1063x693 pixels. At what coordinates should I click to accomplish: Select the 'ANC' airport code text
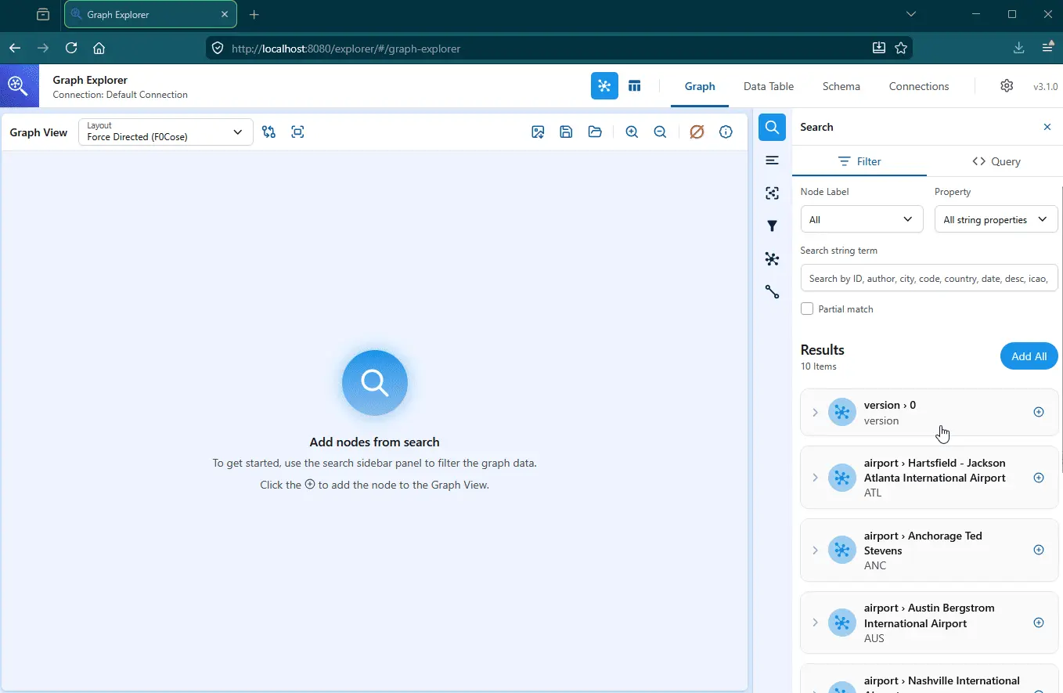[x=875, y=565]
